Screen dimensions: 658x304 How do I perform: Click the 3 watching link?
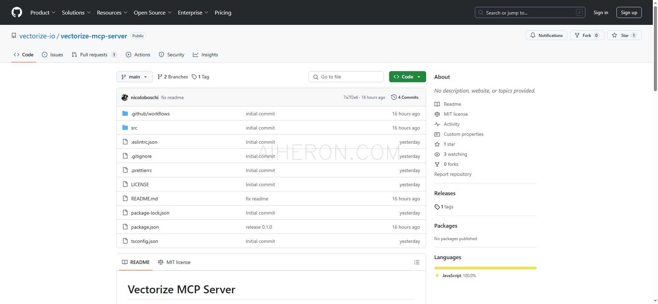point(455,154)
